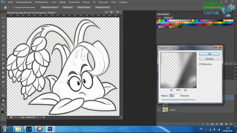Select the Magic Wand tool
This screenshot has height=133, width=237.
pyautogui.click(x=3, y=31)
